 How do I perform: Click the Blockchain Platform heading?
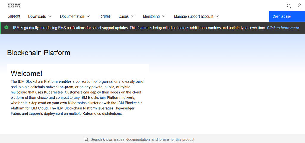click(x=39, y=53)
